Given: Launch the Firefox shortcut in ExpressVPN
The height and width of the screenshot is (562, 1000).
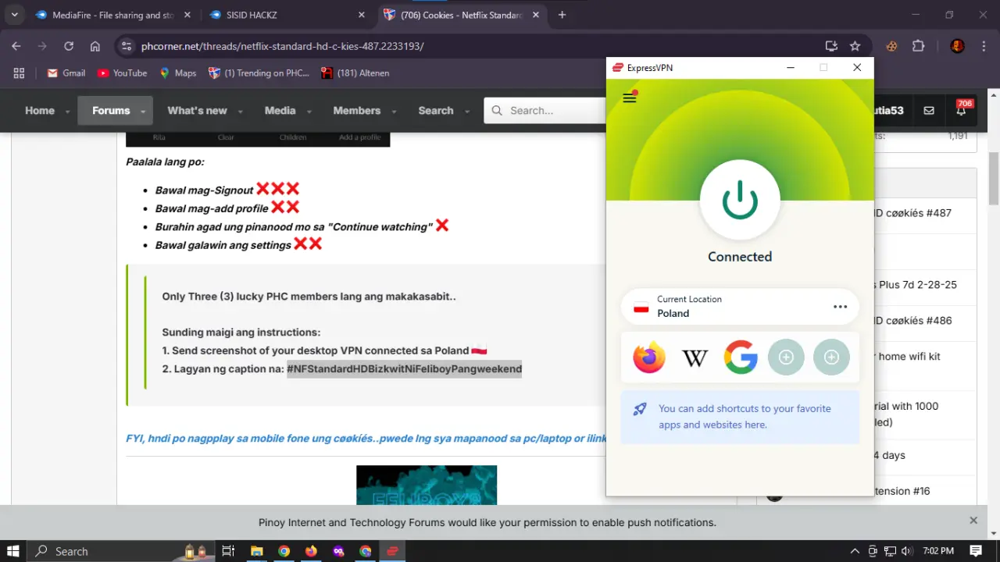Looking at the screenshot, I should [649, 357].
